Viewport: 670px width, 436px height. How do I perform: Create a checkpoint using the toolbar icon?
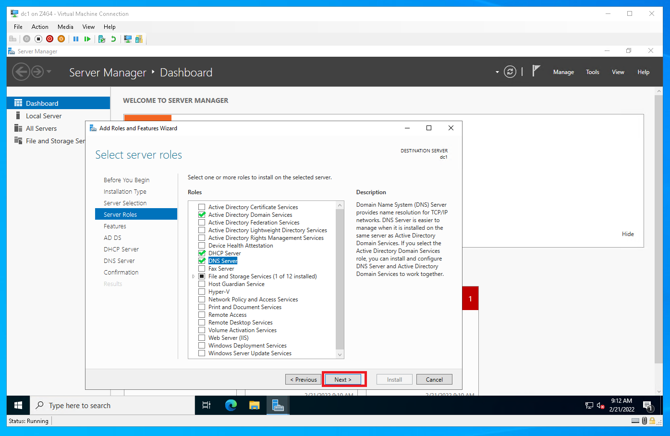tap(102, 39)
